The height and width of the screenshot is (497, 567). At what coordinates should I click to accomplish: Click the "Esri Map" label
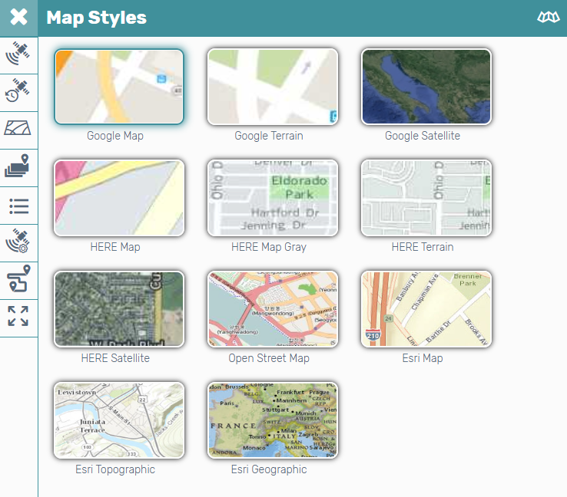(423, 358)
